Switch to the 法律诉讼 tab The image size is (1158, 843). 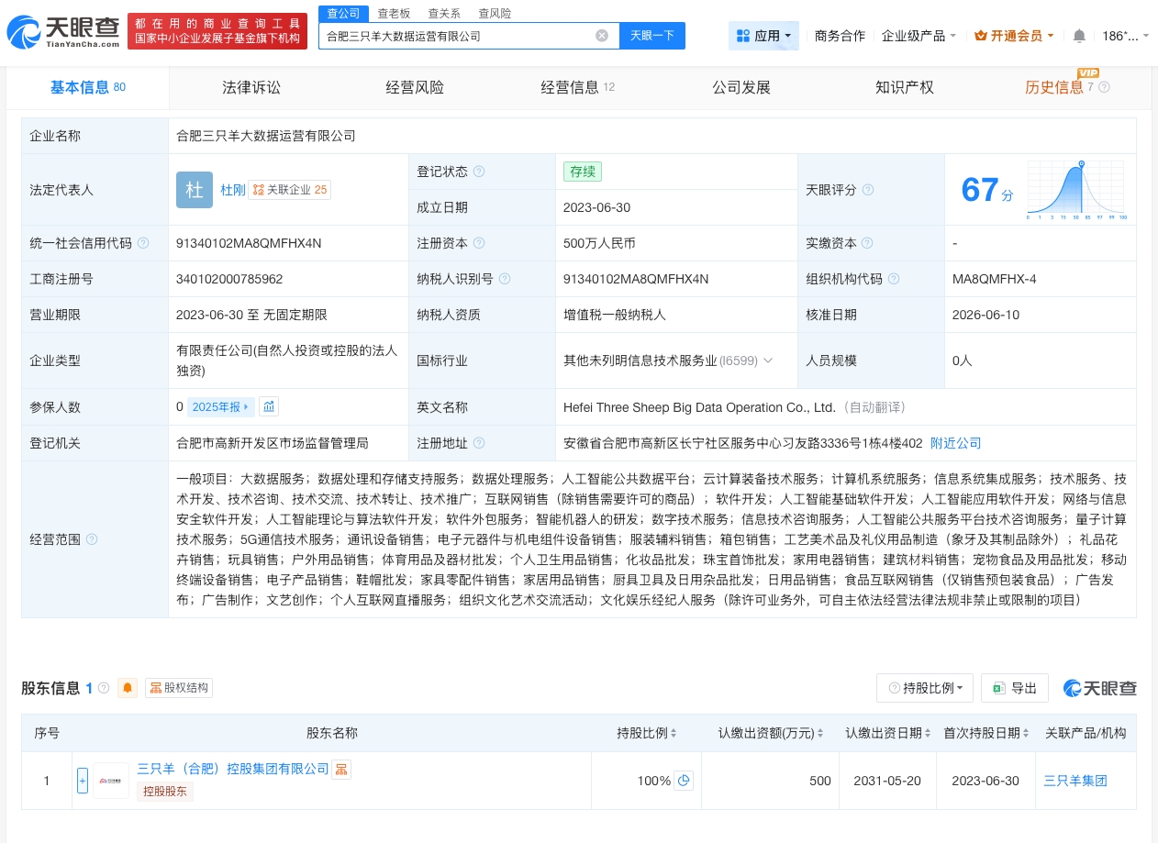coord(251,87)
